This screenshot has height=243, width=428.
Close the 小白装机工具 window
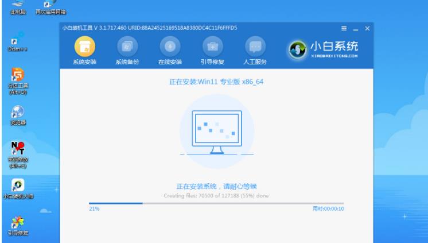point(367,28)
